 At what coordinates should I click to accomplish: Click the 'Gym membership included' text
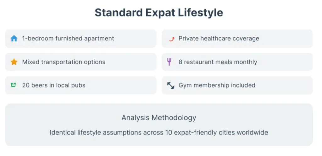click(217, 85)
